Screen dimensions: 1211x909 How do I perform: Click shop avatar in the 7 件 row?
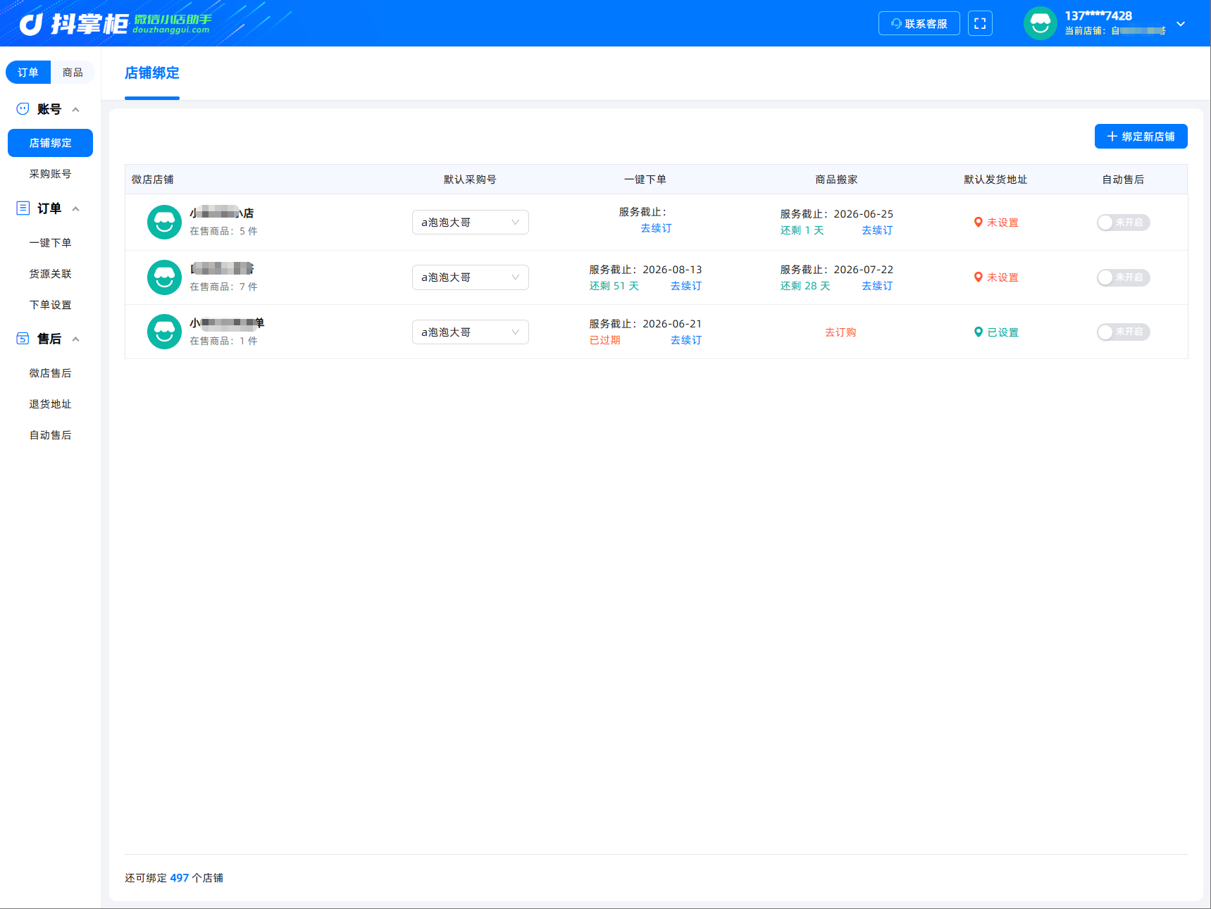pyautogui.click(x=164, y=277)
